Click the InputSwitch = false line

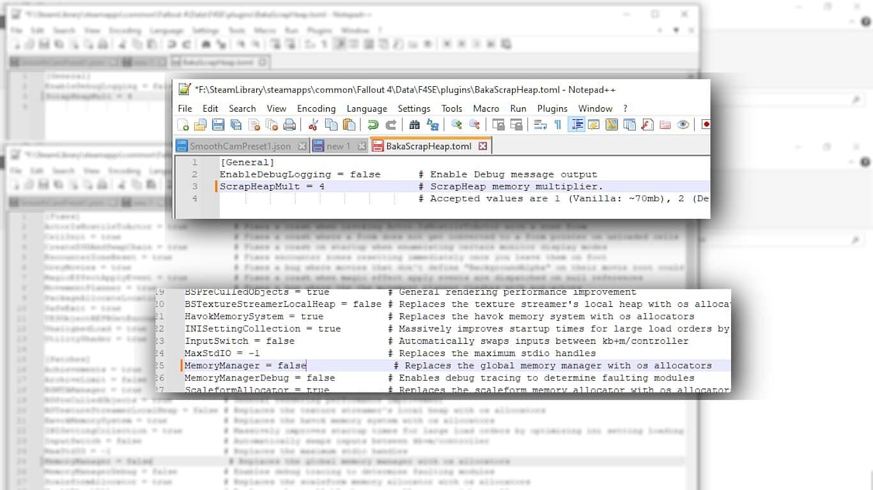pyautogui.click(x=240, y=341)
